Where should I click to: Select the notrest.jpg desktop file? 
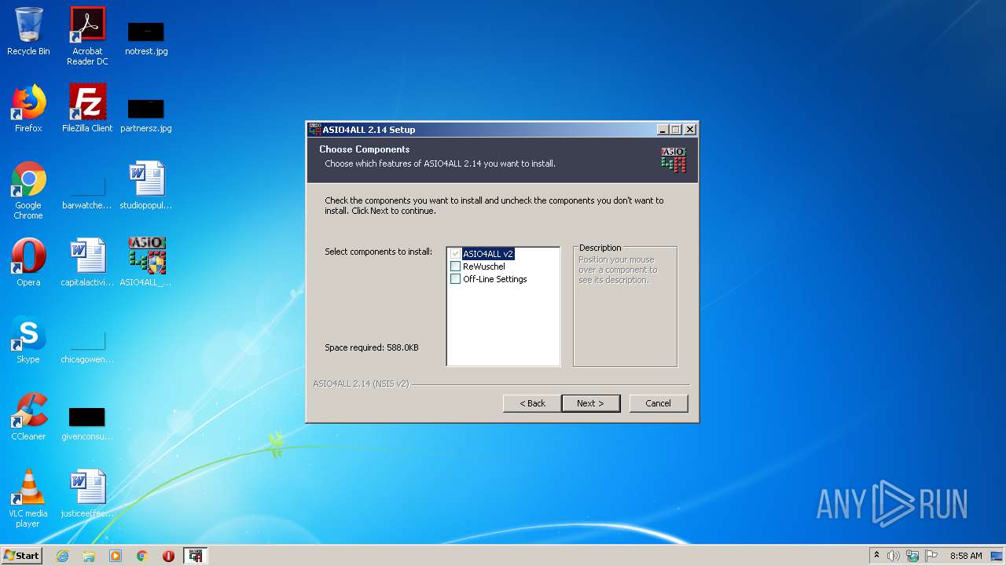click(x=146, y=39)
